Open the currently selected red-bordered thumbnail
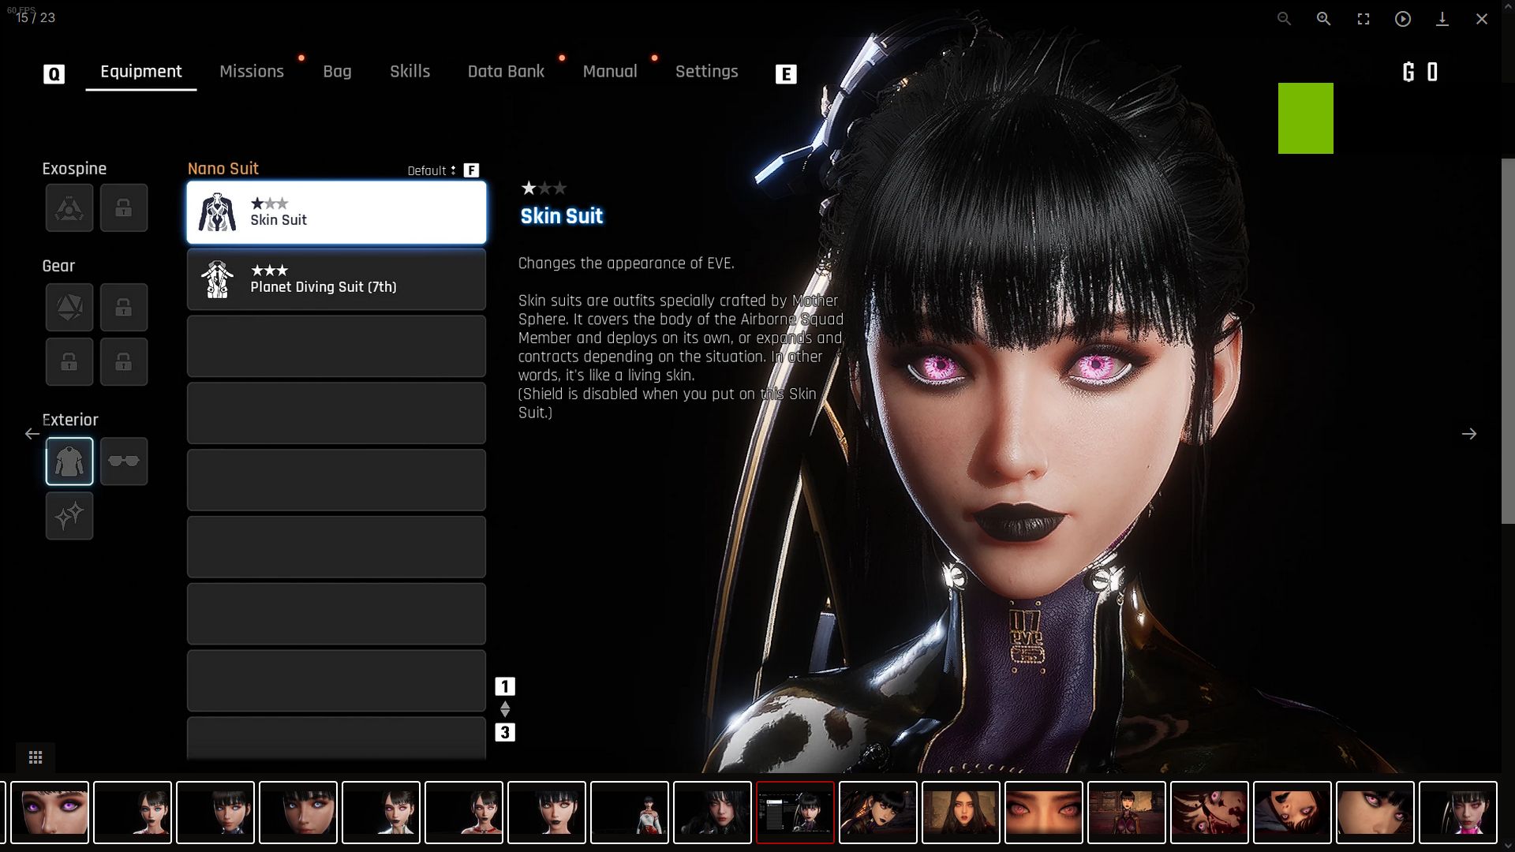The width and height of the screenshot is (1515, 852). [795, 813]
